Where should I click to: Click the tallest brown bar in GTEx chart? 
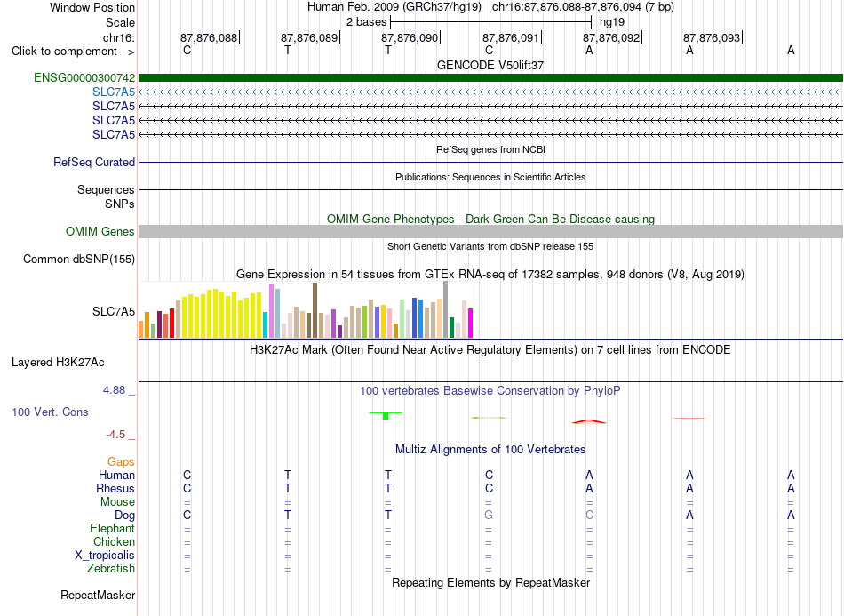click(315, 310)
